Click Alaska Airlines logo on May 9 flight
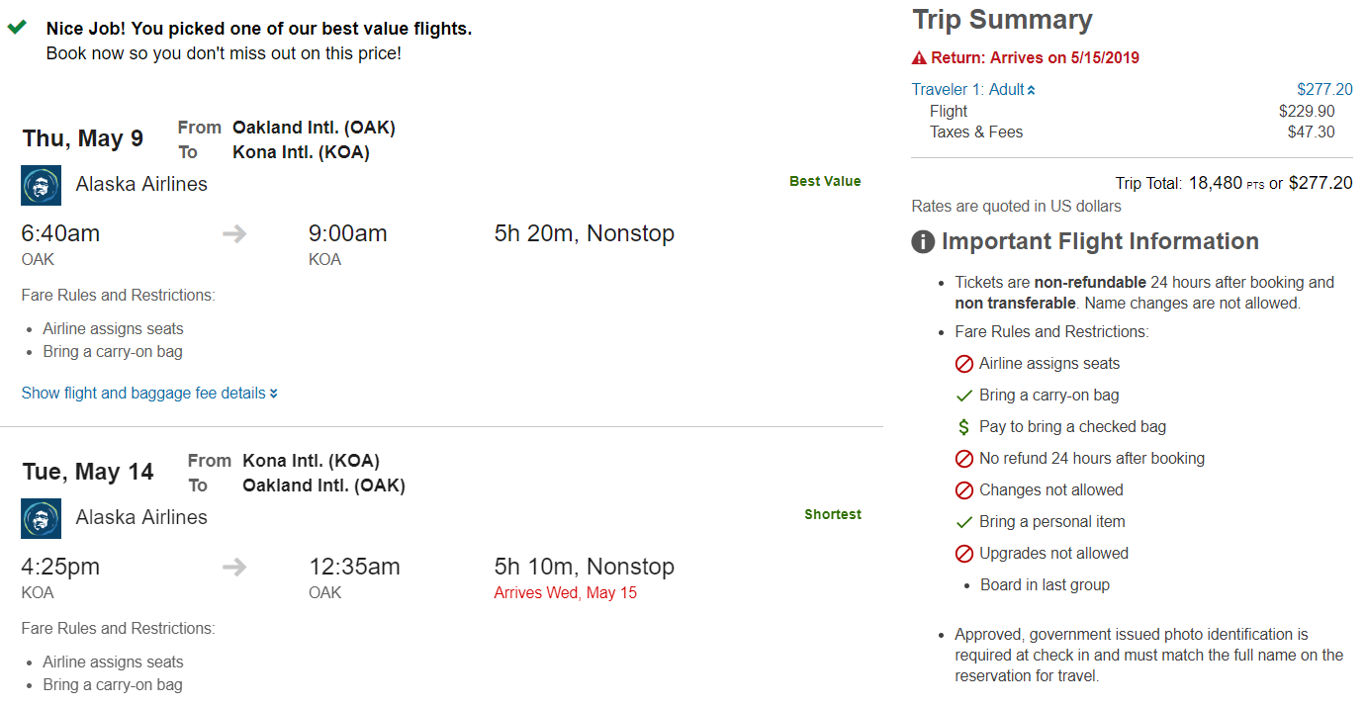This screenshot has height=706, width=1366. pos(41,185)
